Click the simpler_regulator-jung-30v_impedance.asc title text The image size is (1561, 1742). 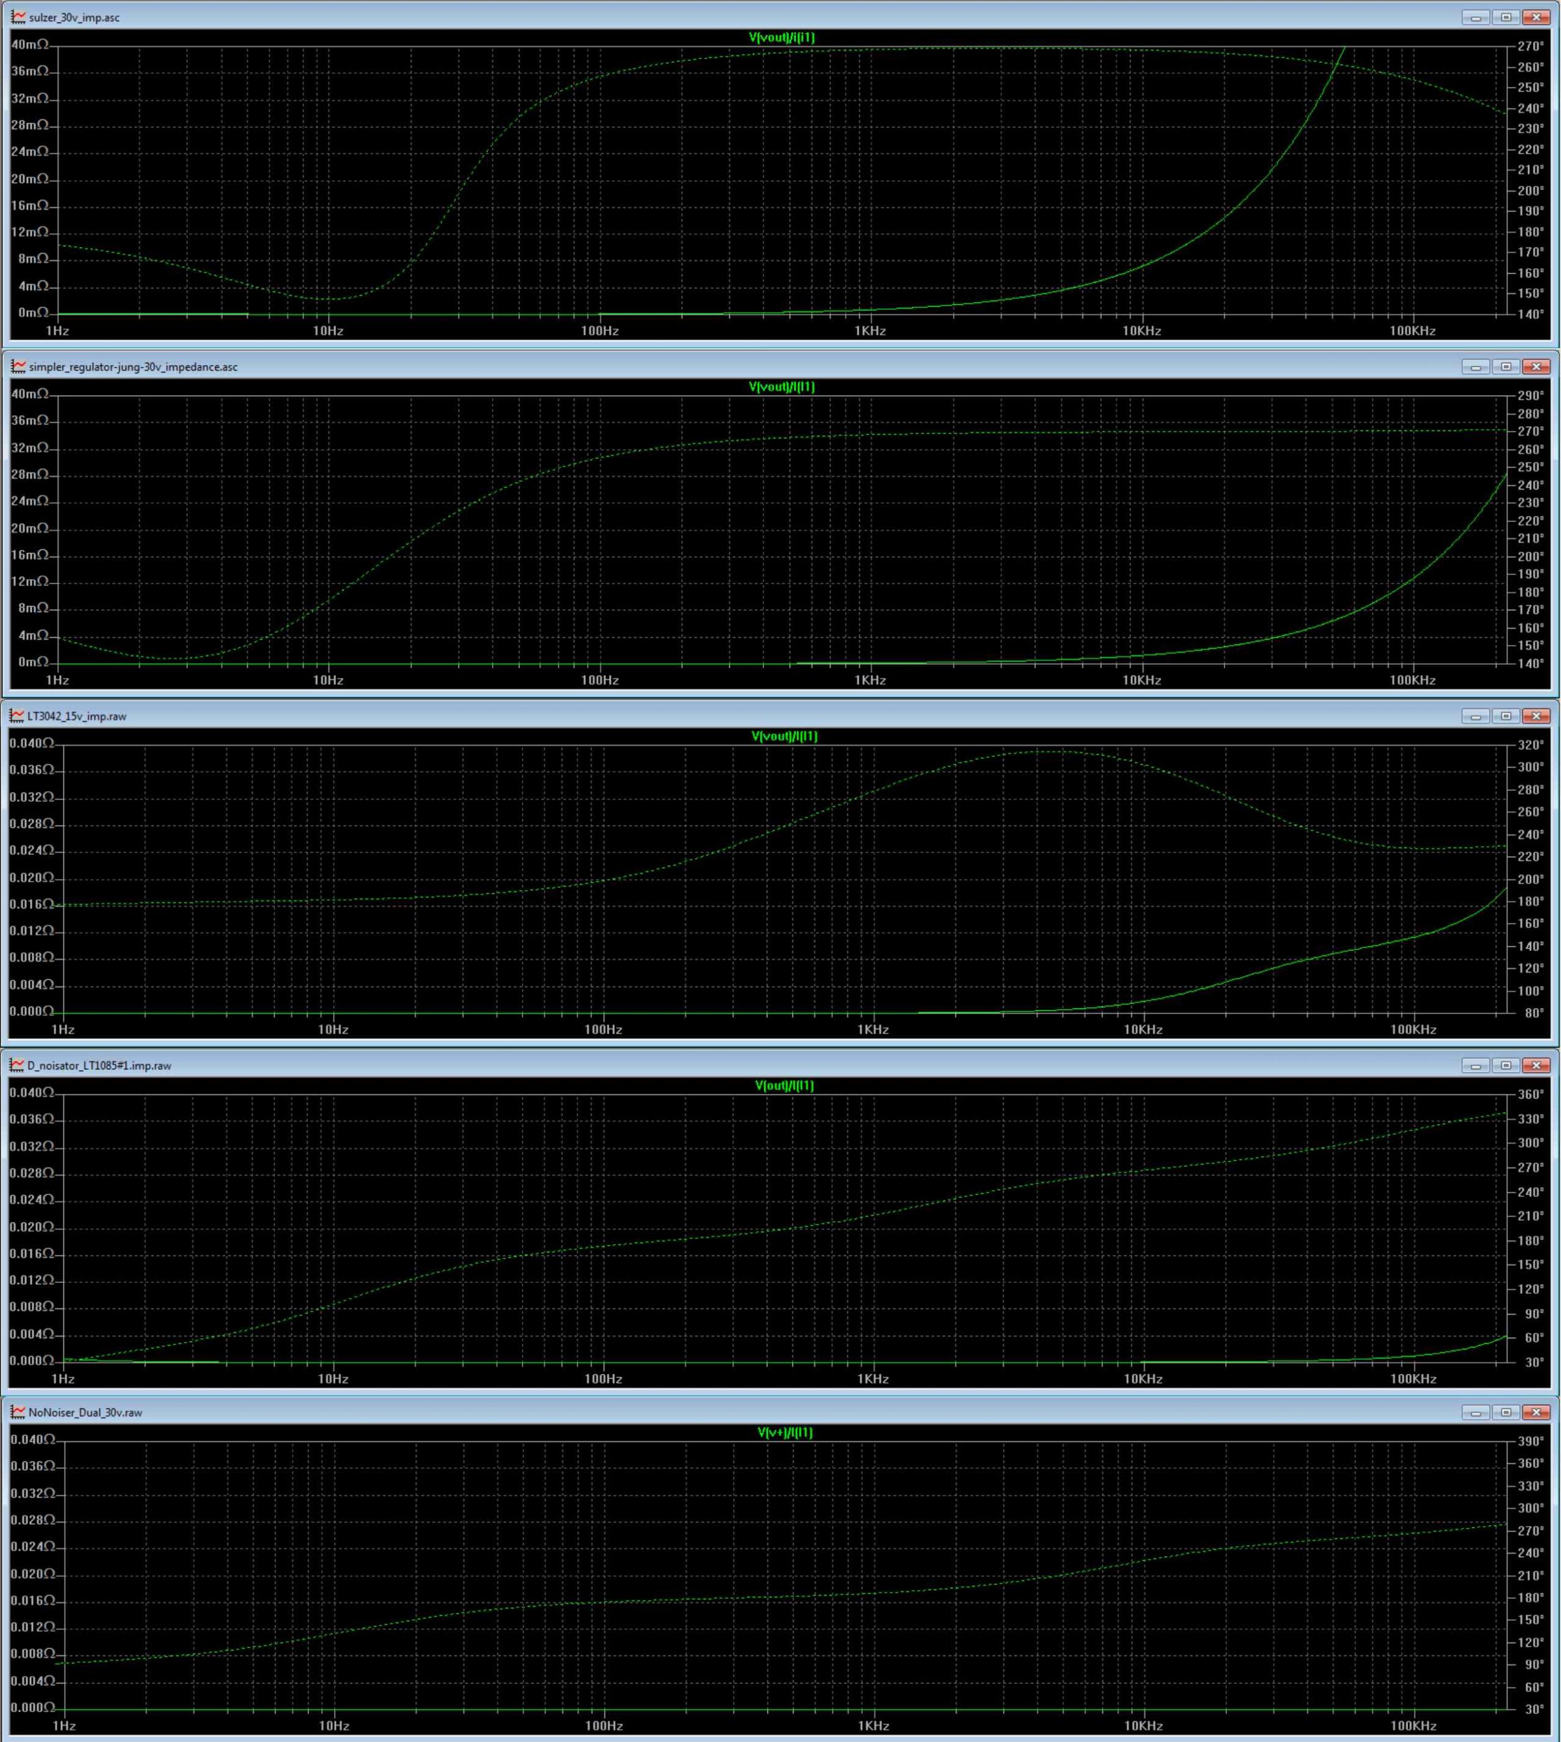pos(134,366)
